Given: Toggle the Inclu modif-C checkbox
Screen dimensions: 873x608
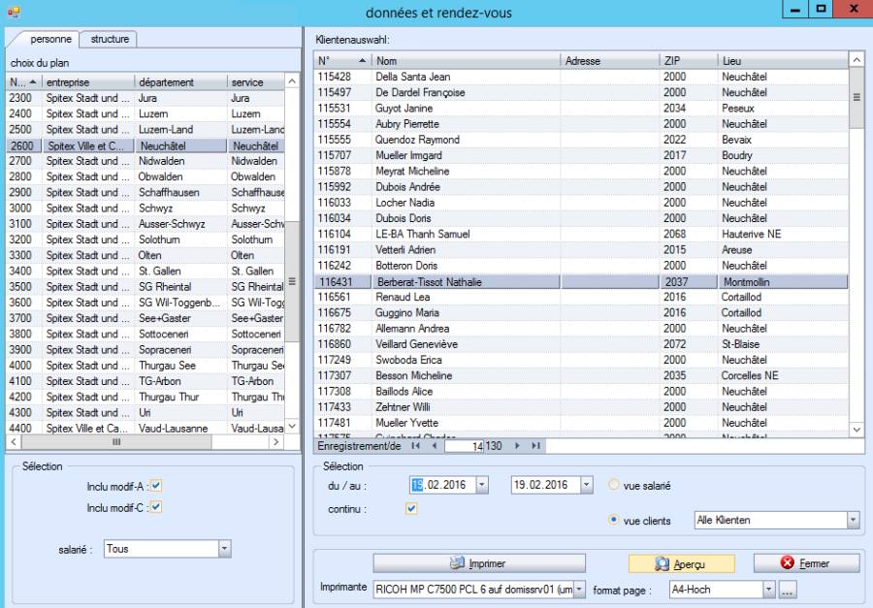Looking at the screenshot, I should coord(156,507).
